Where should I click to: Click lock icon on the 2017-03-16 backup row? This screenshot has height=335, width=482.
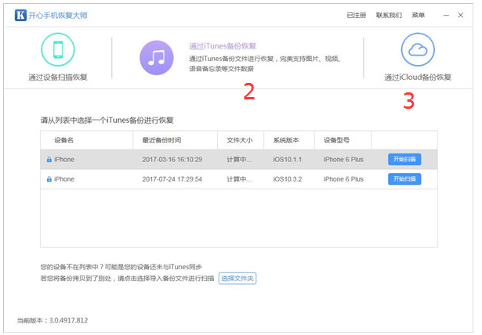pyautogui.click(x=49, y=160)
